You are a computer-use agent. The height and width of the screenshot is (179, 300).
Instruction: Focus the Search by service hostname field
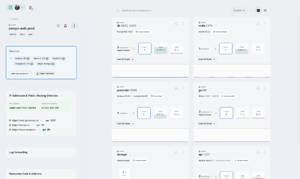tap(137, 10)
